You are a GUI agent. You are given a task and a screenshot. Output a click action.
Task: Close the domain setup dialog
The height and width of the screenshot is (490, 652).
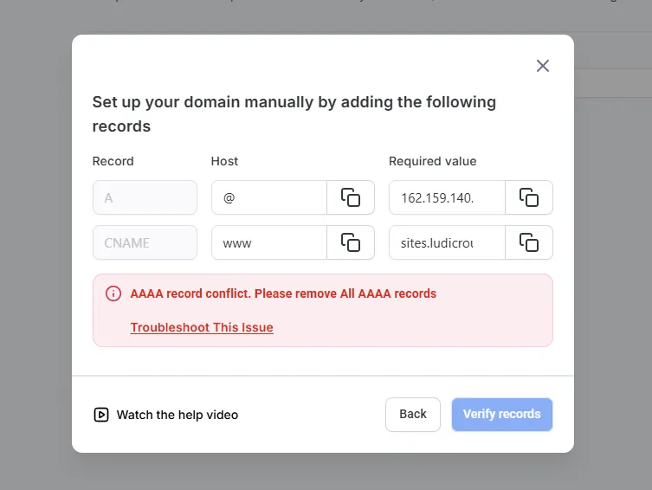tap(543, 66)
